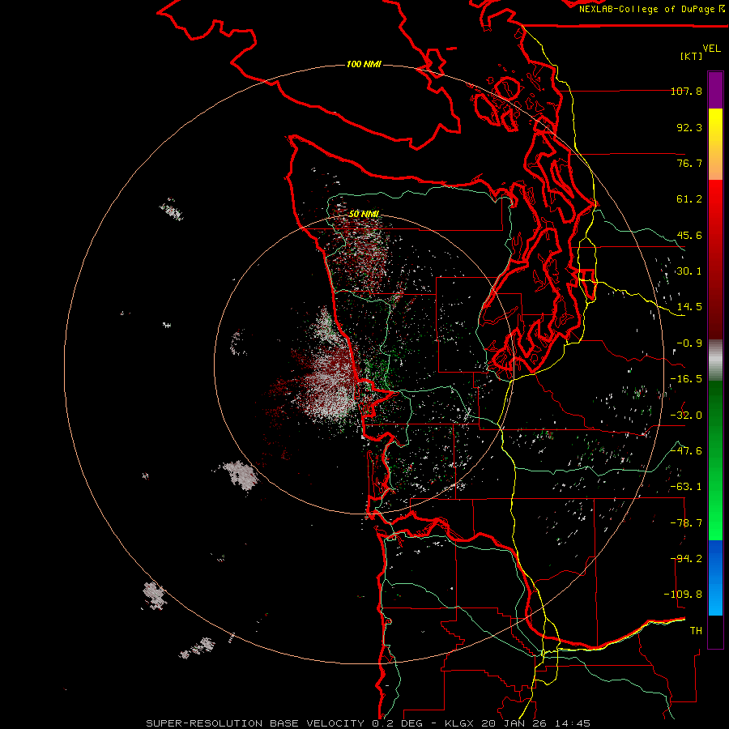Select the 107.8 value on velocity scale

click(x=686, y=91)
